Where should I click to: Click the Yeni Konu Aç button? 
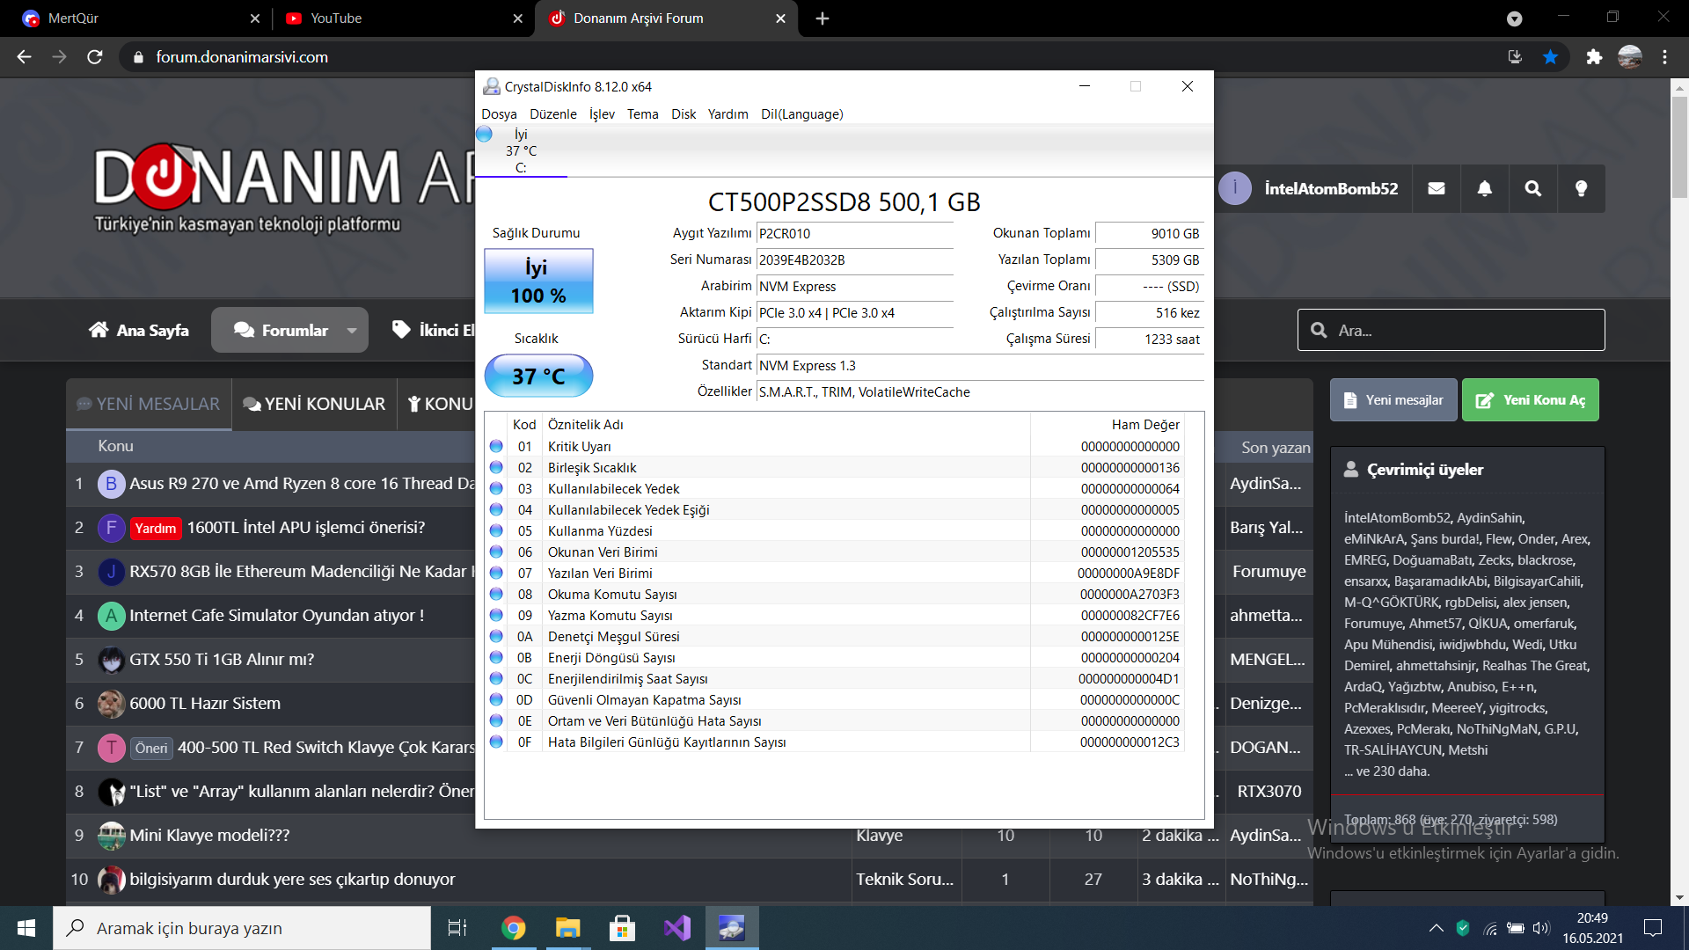pos(1531,400)
